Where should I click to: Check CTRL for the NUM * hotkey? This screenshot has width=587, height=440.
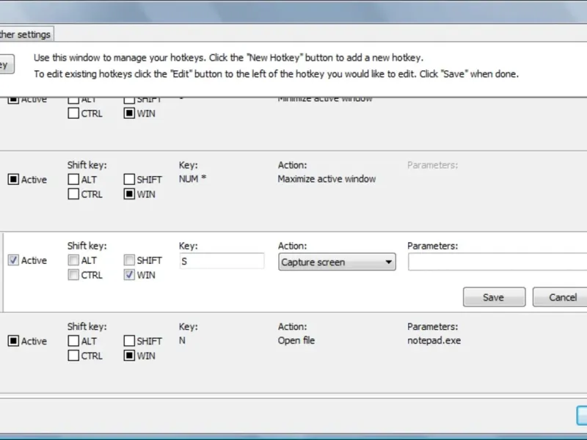click(73, 194)
